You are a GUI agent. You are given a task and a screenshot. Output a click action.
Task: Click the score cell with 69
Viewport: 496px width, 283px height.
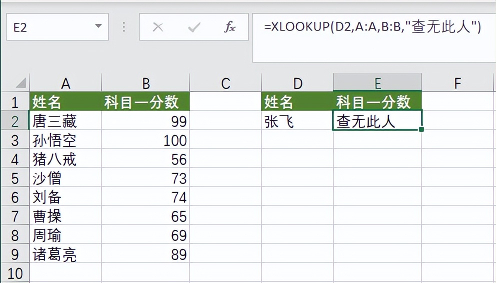[145, 234]
